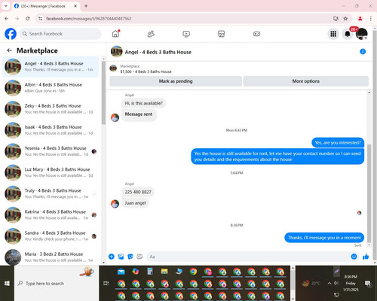Go back using the Marketplace arrow
The width and height of the screenshot is (377, 301).
tap(9, 50)
